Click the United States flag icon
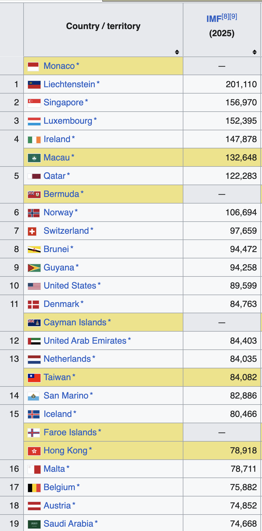The height and width of the screenshot is (531, 262). [34, 286]
